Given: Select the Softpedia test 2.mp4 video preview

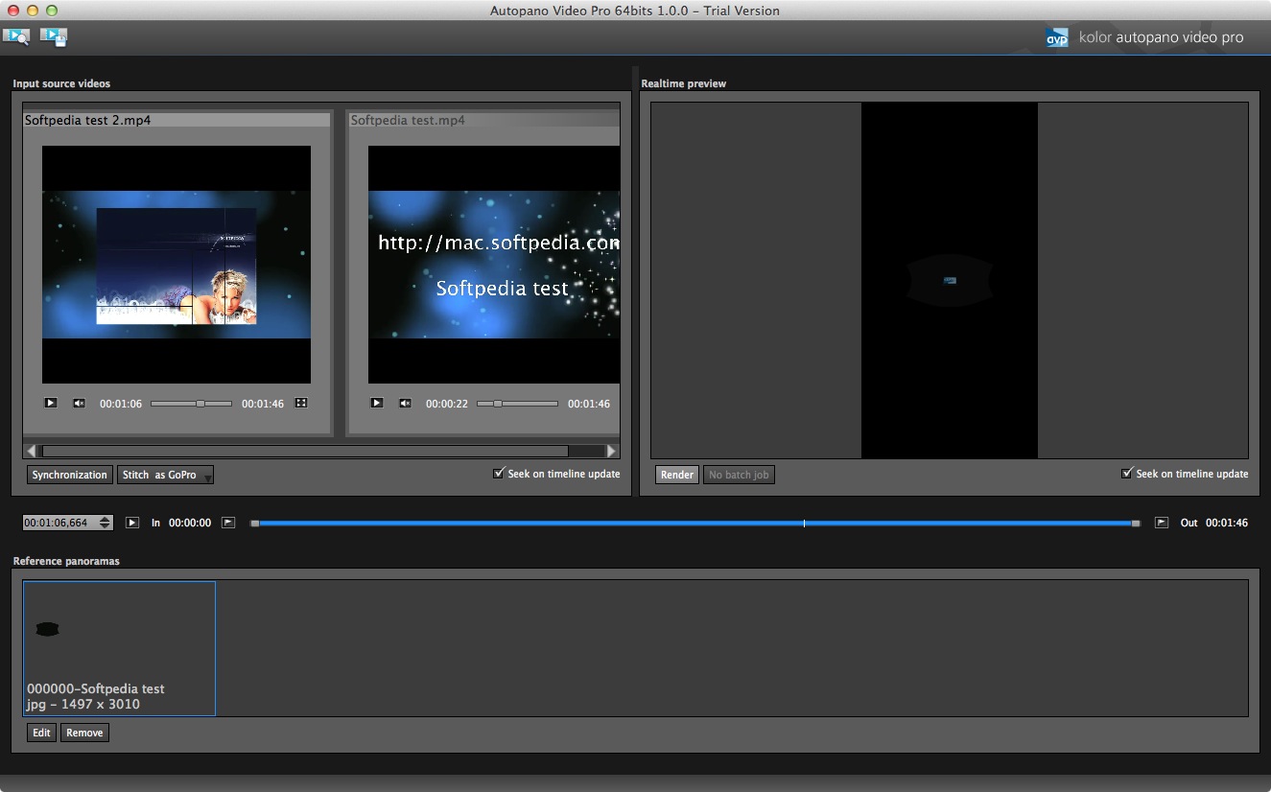Looking at the screenshot, I should pyautogui.click(x=177, y=265).
